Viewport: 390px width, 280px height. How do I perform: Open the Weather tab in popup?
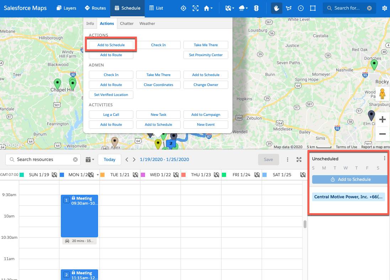[147, 23]
